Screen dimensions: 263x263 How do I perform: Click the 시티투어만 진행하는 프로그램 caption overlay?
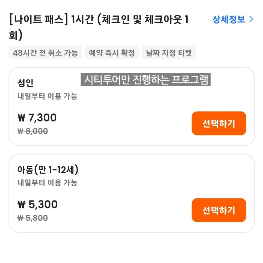(145, 80)
